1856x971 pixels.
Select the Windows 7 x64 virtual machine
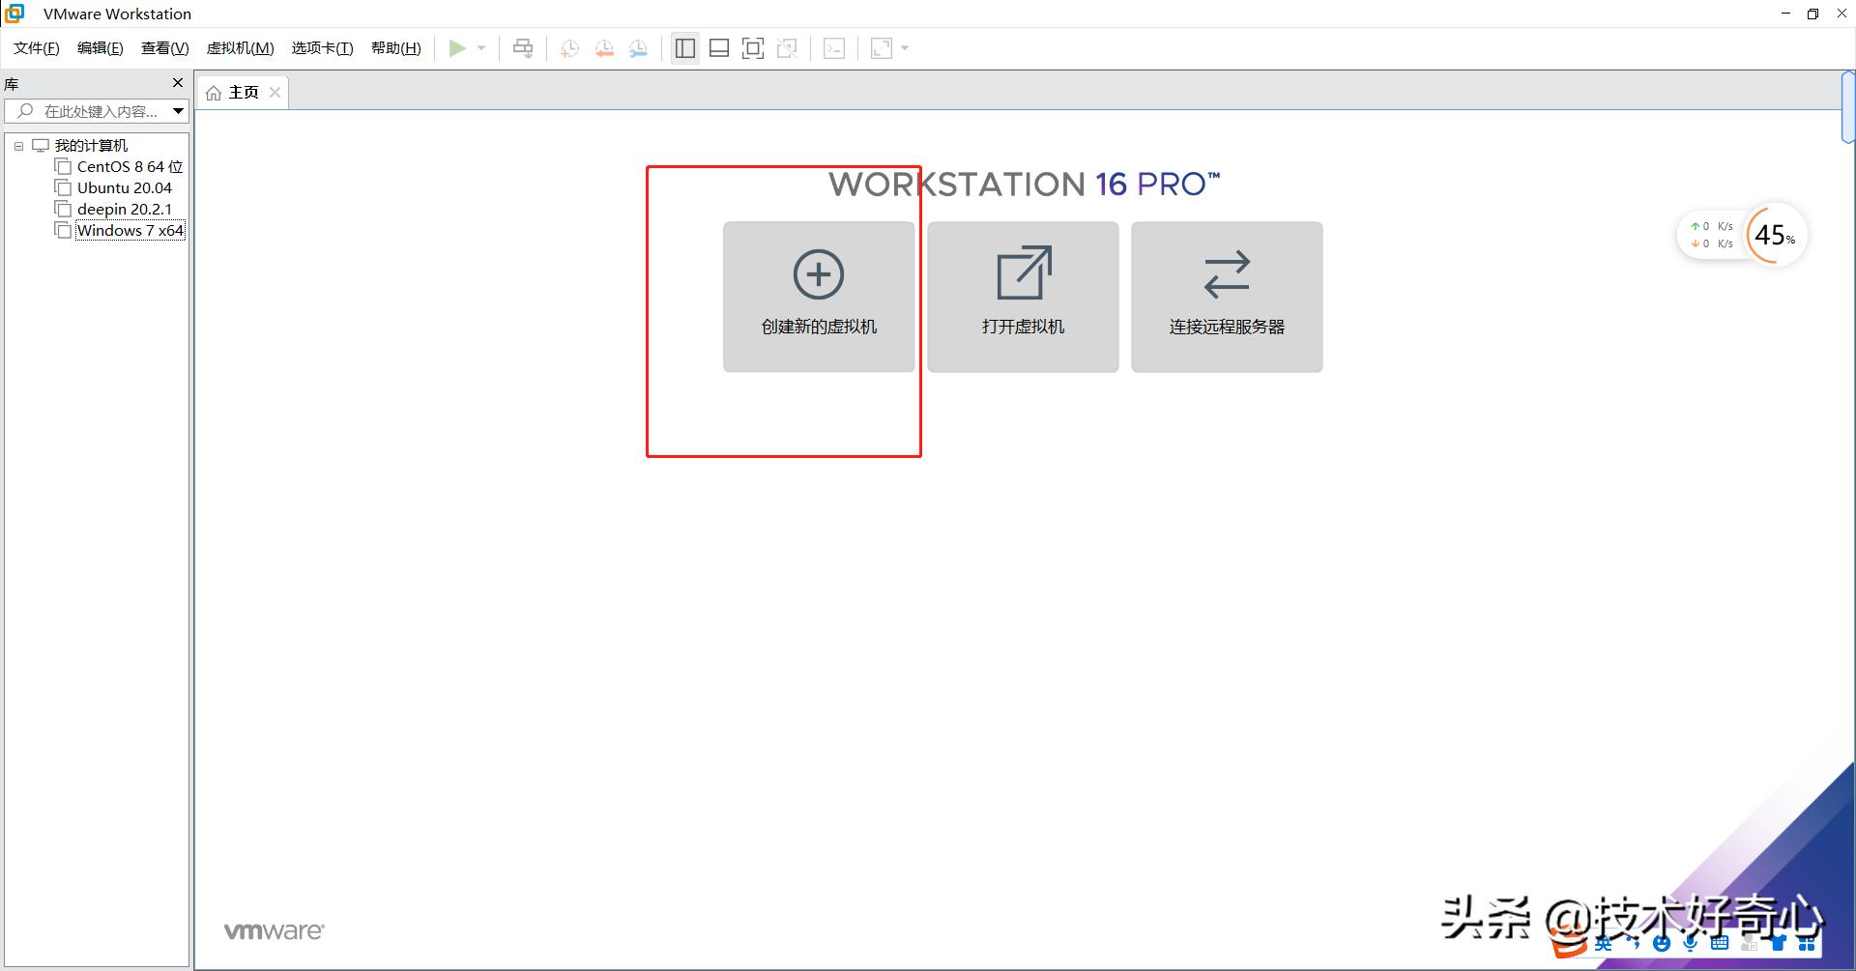130,231
